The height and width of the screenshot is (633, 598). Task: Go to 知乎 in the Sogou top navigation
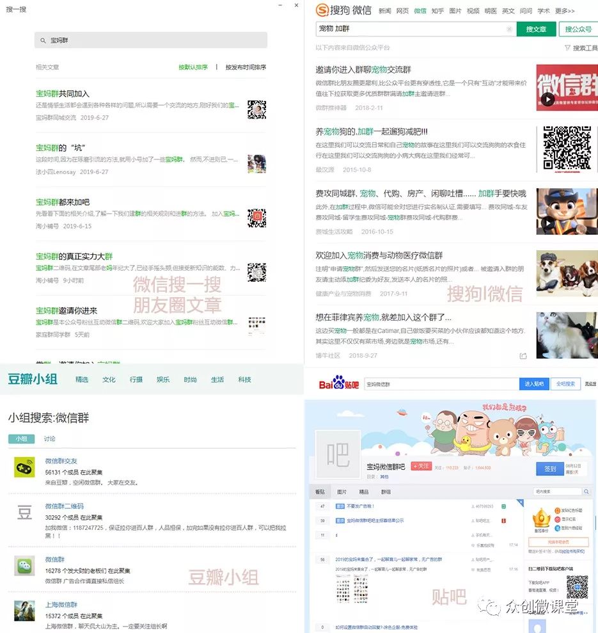pos(437,11)
